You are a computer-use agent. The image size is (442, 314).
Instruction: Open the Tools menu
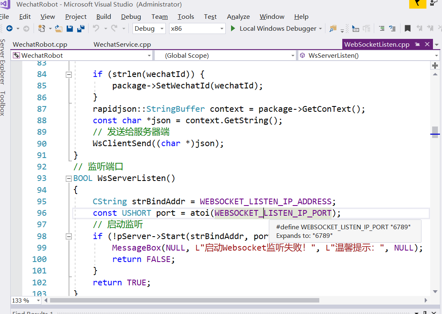tap(186, 17)
